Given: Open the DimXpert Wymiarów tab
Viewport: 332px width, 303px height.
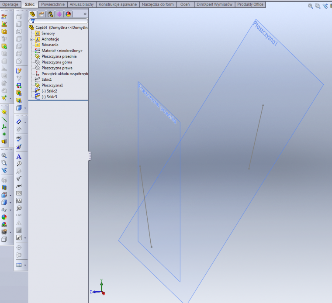Looking at the screenshot, I should coord(214,4).
